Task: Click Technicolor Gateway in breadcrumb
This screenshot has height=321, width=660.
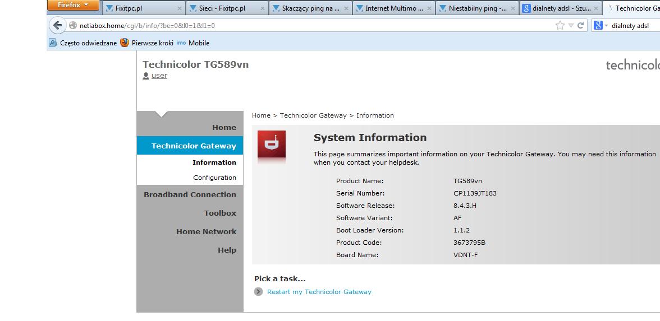Action: [313, 115]
